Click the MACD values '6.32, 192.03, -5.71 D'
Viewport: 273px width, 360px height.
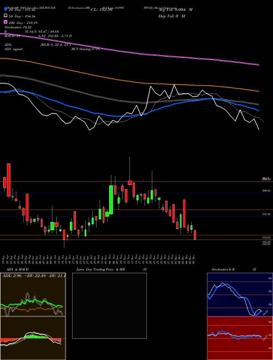(x=55, y=36)
